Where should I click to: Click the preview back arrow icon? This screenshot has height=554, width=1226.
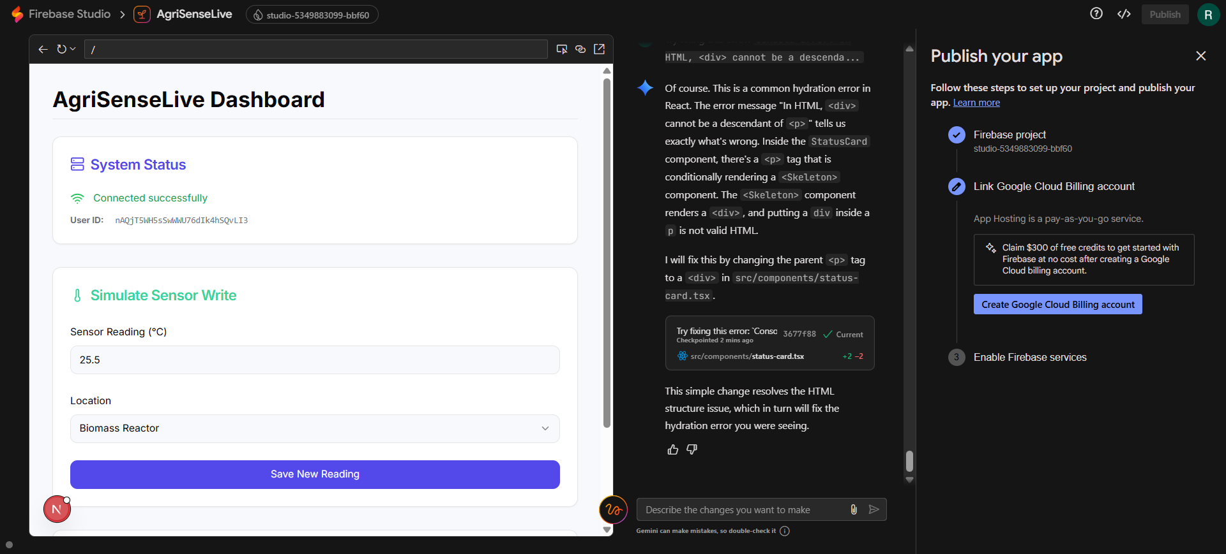point(43,49)
